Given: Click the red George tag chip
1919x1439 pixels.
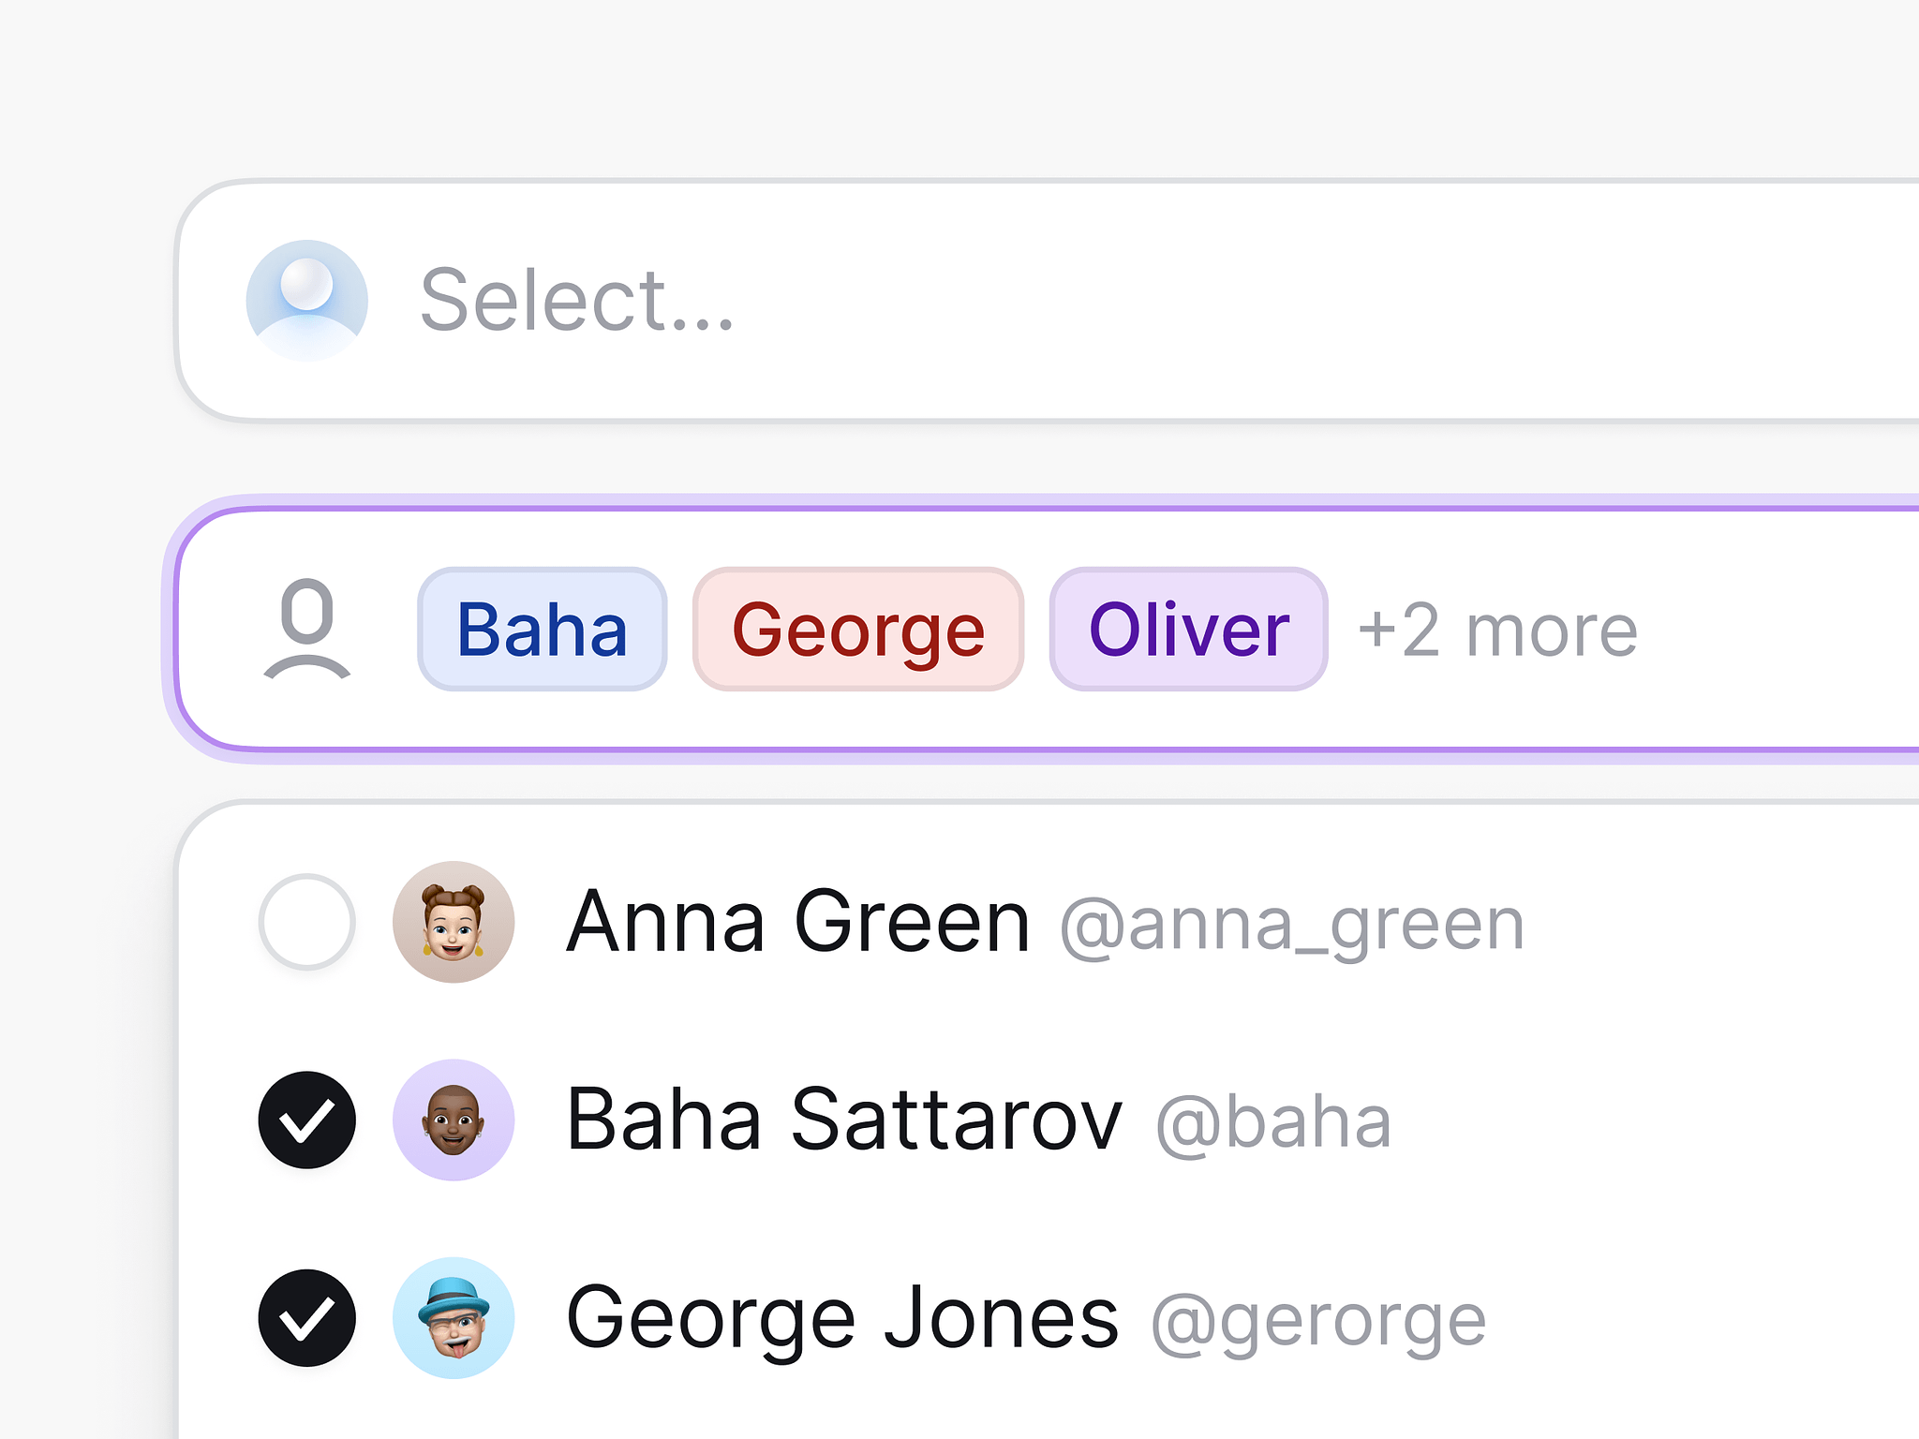Looking at the screenshot, I should (x=857, y=630).
